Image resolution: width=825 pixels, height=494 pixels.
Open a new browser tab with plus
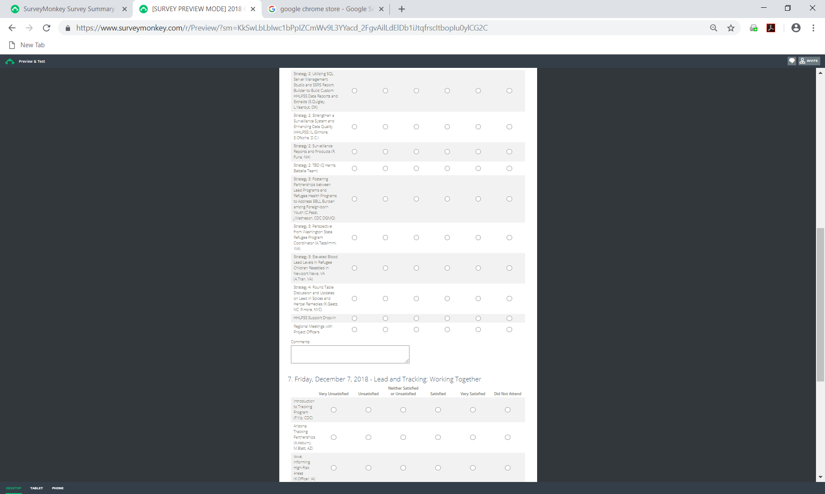click(402, 9)
